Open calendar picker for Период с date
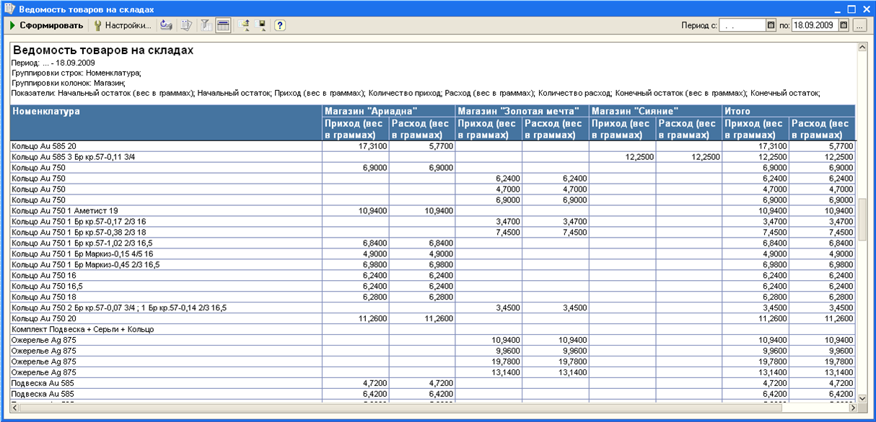The height and width of the screenshot is (422, 876). click(771, 25)
